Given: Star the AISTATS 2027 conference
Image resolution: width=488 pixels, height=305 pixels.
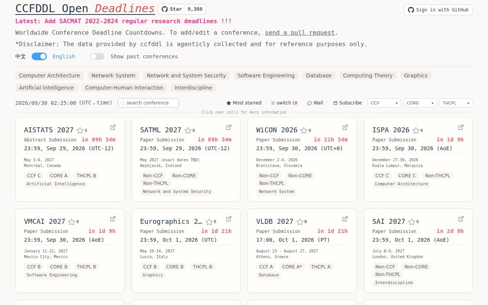Looking at the screenshot, I should pyautogui.click(x=80, y=130).
